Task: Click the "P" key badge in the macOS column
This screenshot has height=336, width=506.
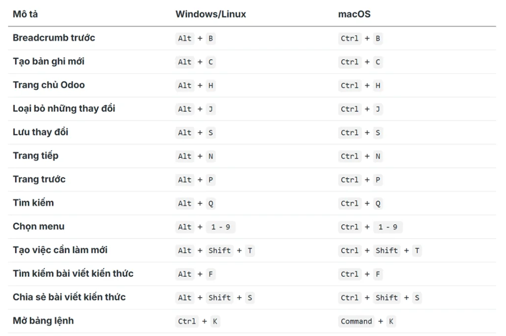Action: coord(378,180)
